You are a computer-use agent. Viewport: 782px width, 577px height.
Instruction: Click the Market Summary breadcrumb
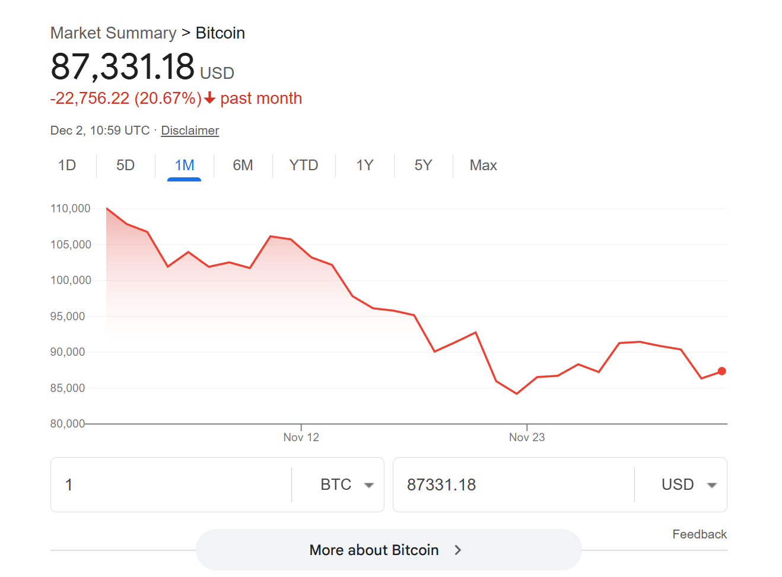(x=113, y=33)
